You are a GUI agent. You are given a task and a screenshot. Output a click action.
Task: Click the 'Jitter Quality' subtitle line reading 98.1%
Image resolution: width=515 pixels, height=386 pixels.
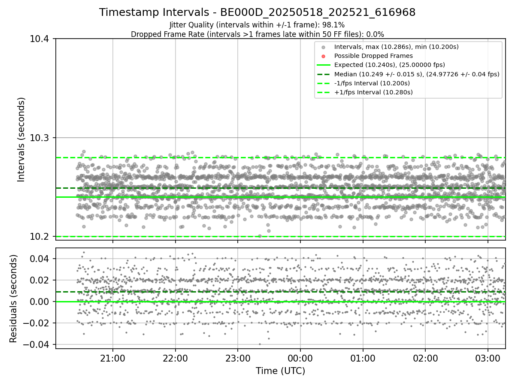click(257, 25)
